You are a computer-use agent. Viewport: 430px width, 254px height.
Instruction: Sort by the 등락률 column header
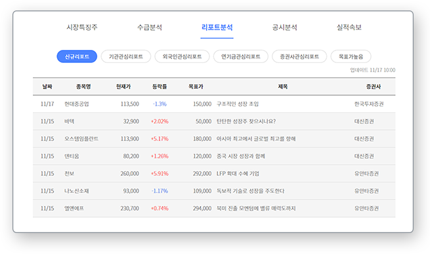[x=160, y=87]
